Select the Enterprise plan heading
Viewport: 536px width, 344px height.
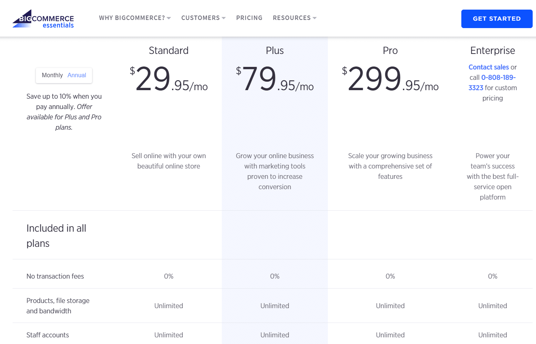(x=492, y=51)
